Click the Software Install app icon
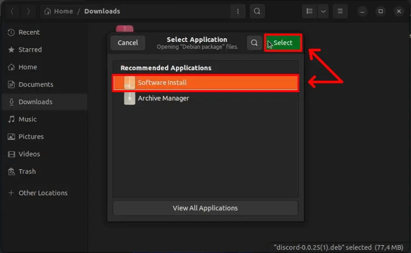This screenshot has height=253, width=411. tap(130, 83)
